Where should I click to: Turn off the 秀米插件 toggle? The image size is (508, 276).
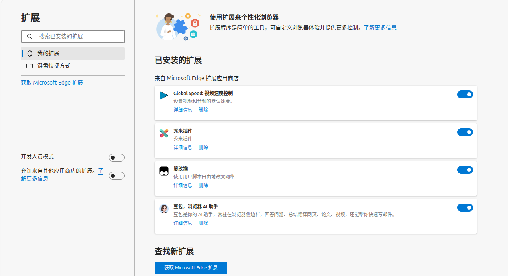coord(465,132)
